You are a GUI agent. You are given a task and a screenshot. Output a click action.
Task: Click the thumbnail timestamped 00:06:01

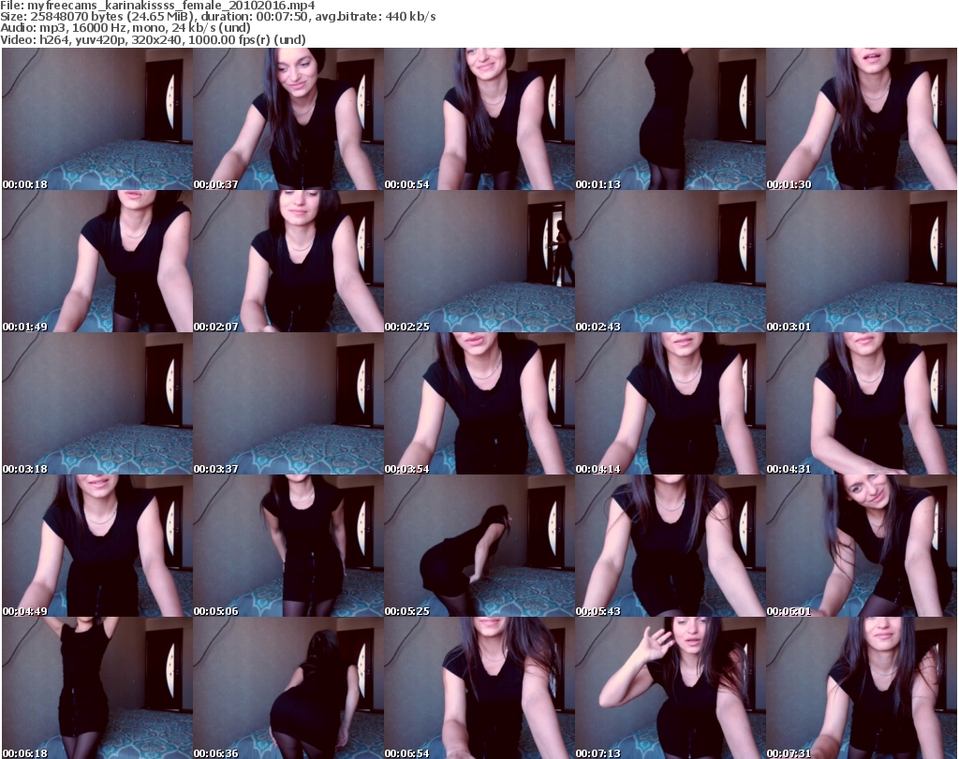point(862,547)
